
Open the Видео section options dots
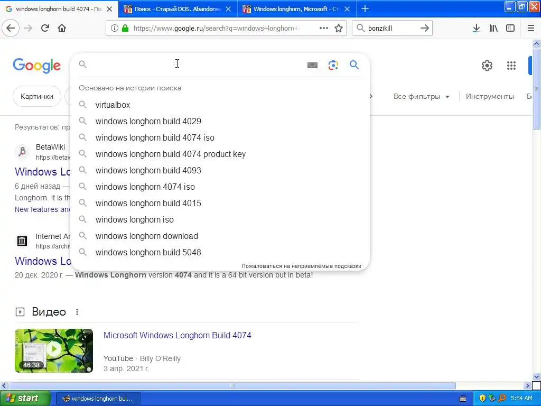point(77,312)
